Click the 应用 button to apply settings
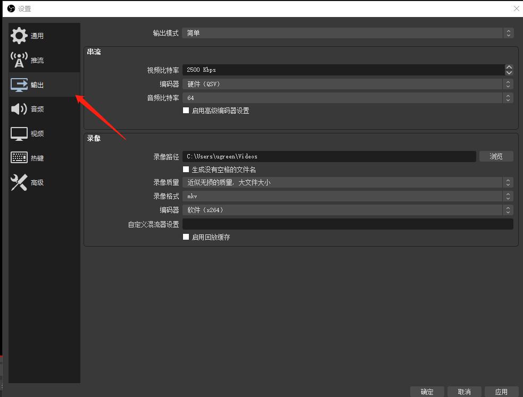The width and height of the screenshot is (523, 397). tap(501, 392)
